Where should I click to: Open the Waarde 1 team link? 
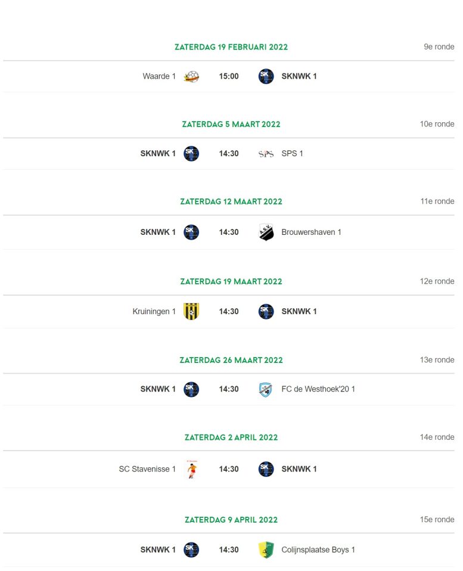pos(159,76)
